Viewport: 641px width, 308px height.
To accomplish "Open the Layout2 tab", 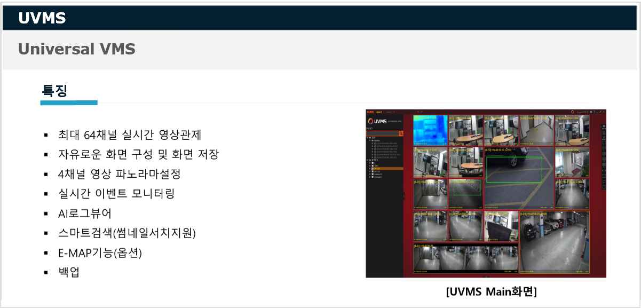I will point(389,112).
